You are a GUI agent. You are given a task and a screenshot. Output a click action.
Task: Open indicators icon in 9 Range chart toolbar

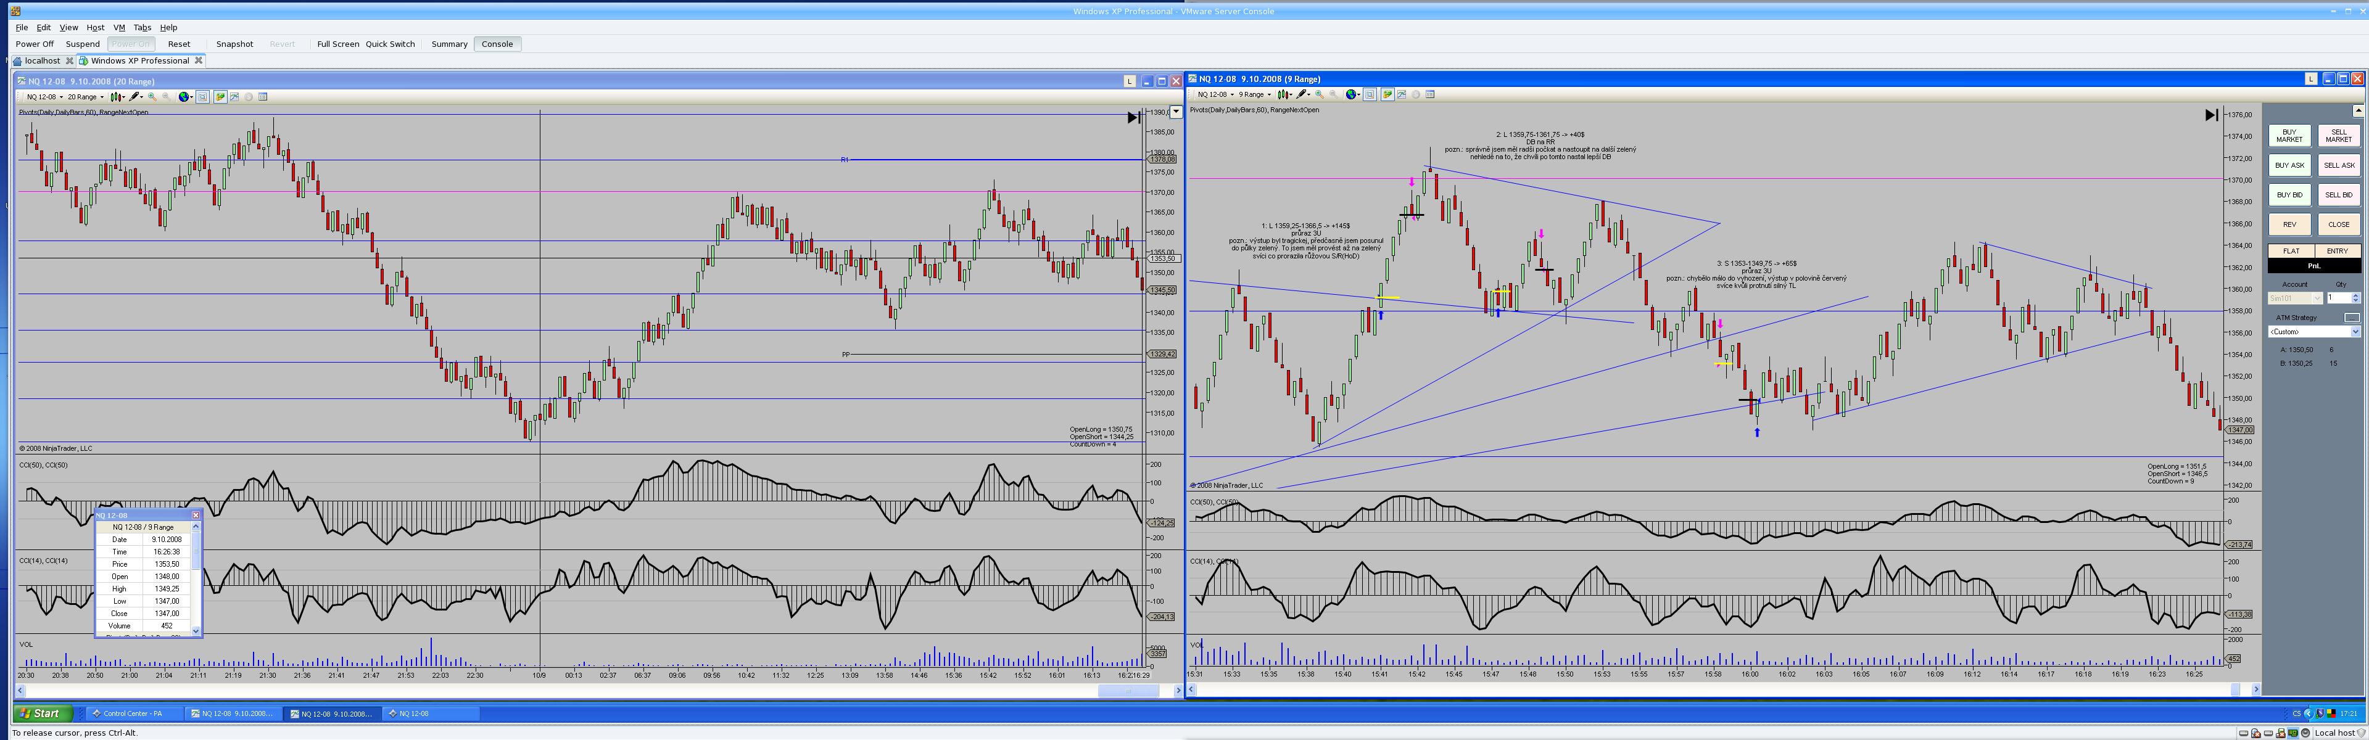(x=1402, y=95)
